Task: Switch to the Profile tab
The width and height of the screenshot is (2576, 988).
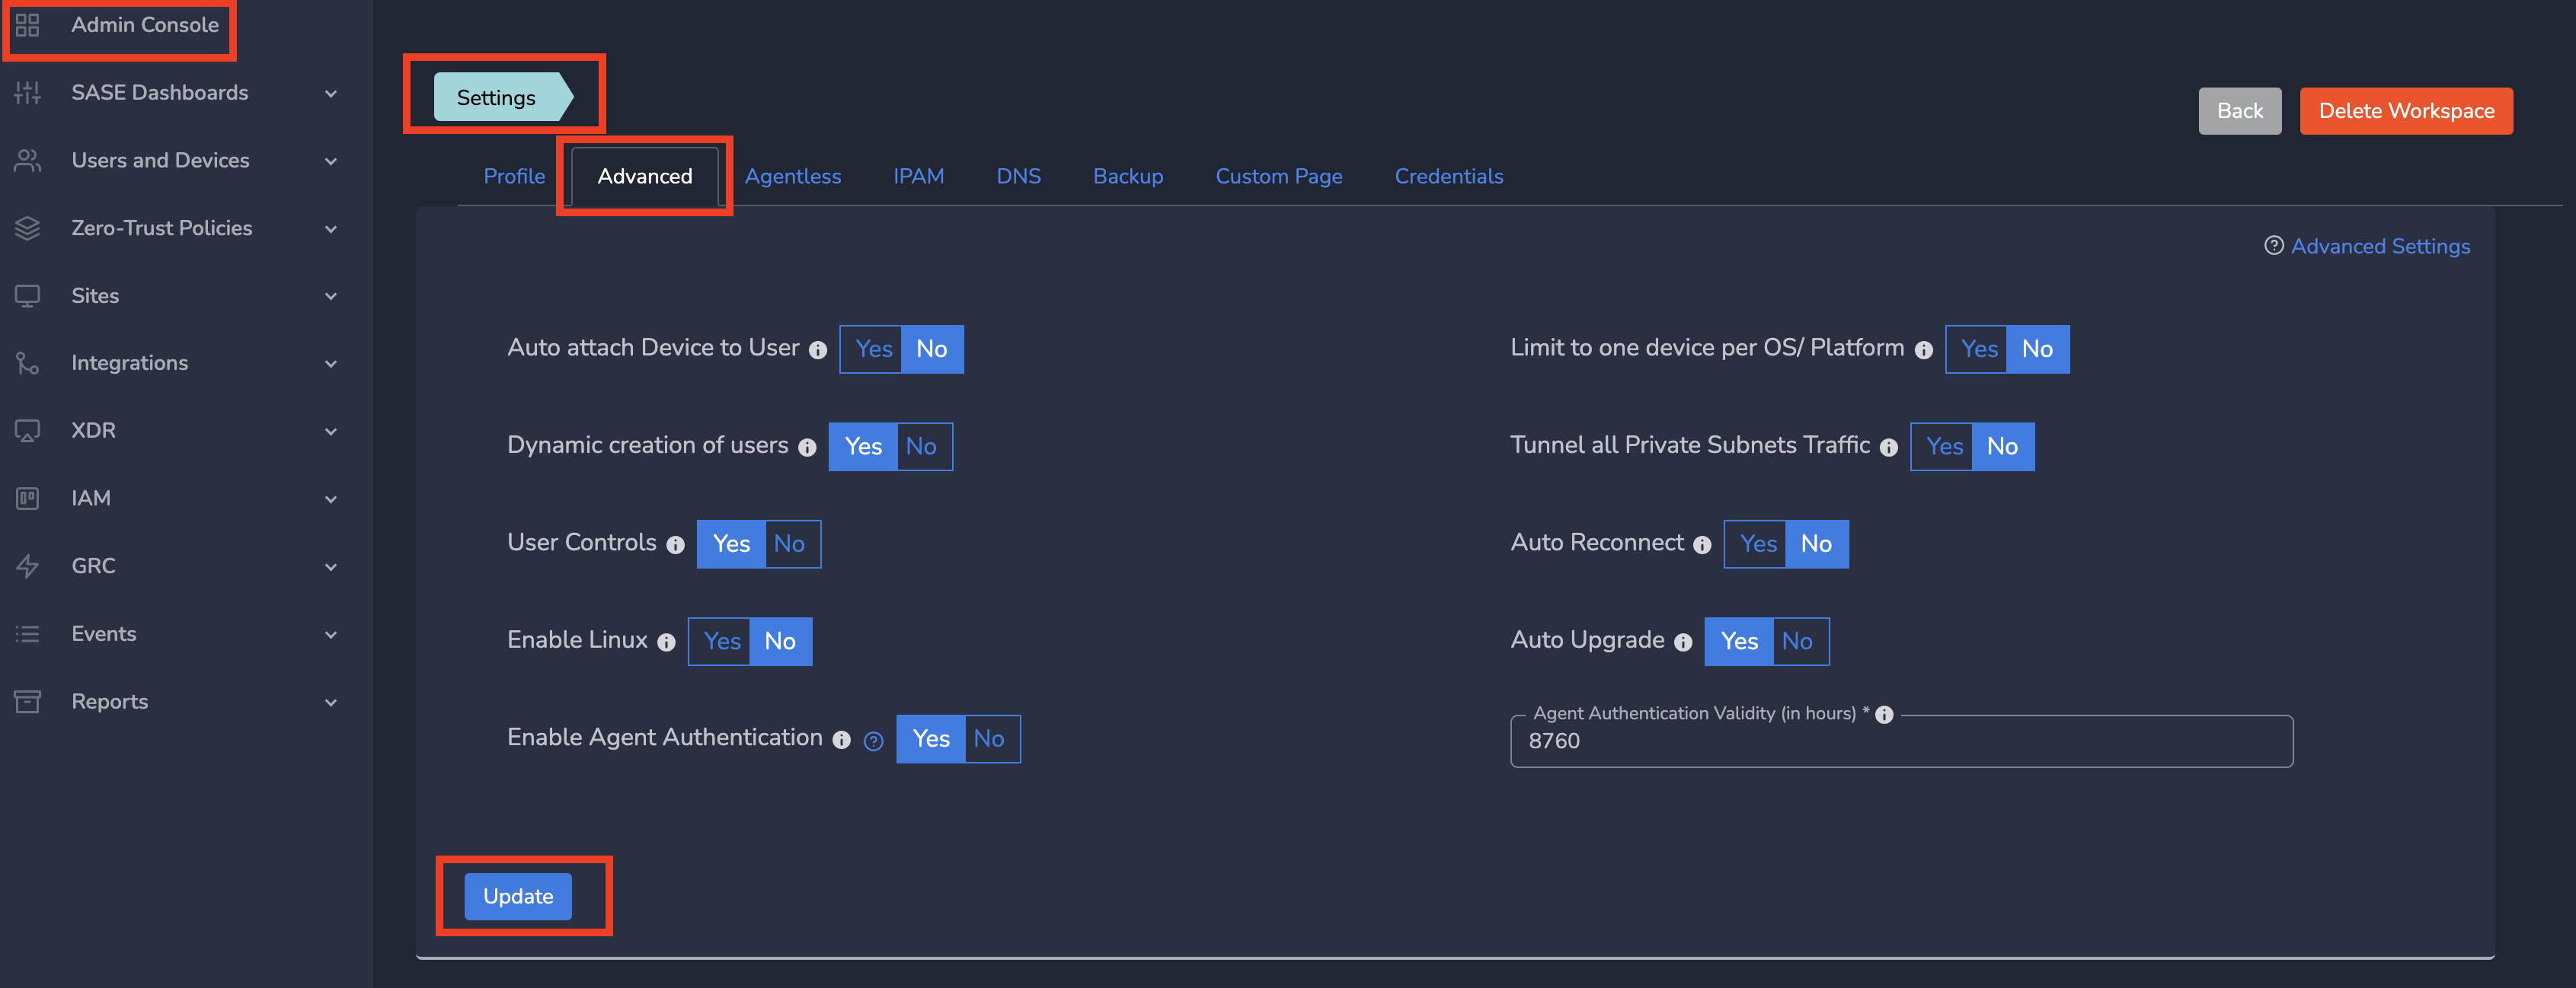Action: point(514,176)
